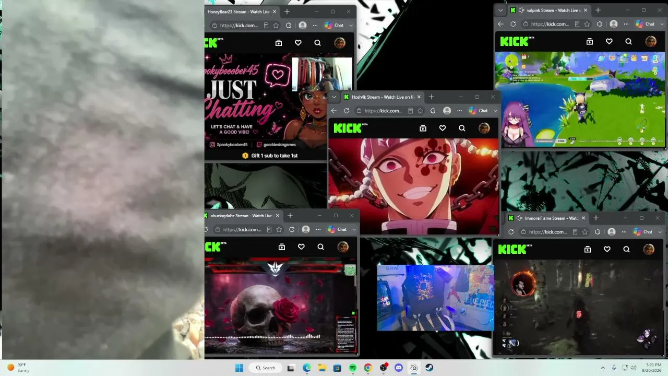Image resolution: width=668 pixels, height=376 pixels.
Task: Click the heart Following icon in Hosh4k window
Action: tap(443, 128)
